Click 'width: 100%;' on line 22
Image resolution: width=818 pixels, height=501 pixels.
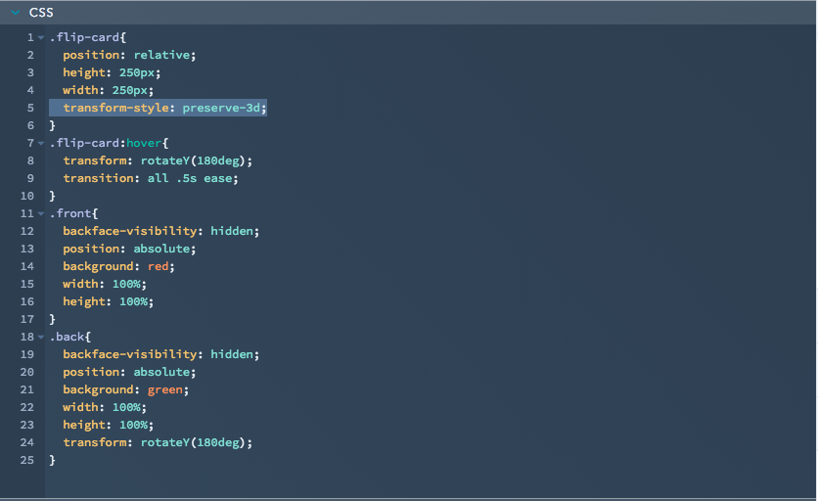click(x=105, y=408)
